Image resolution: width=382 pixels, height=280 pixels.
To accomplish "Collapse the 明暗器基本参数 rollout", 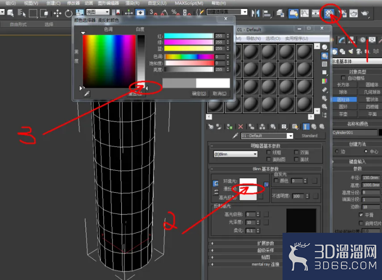I will click(x=266, y=146).
